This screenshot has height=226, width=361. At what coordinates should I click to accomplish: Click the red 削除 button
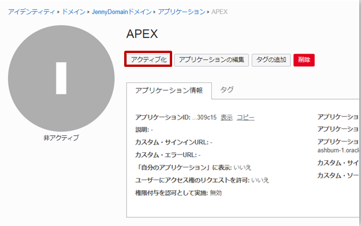coord(304,60)
